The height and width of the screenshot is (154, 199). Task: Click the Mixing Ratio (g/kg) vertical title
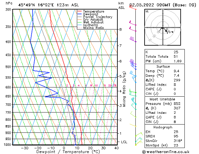coord(124,89)
